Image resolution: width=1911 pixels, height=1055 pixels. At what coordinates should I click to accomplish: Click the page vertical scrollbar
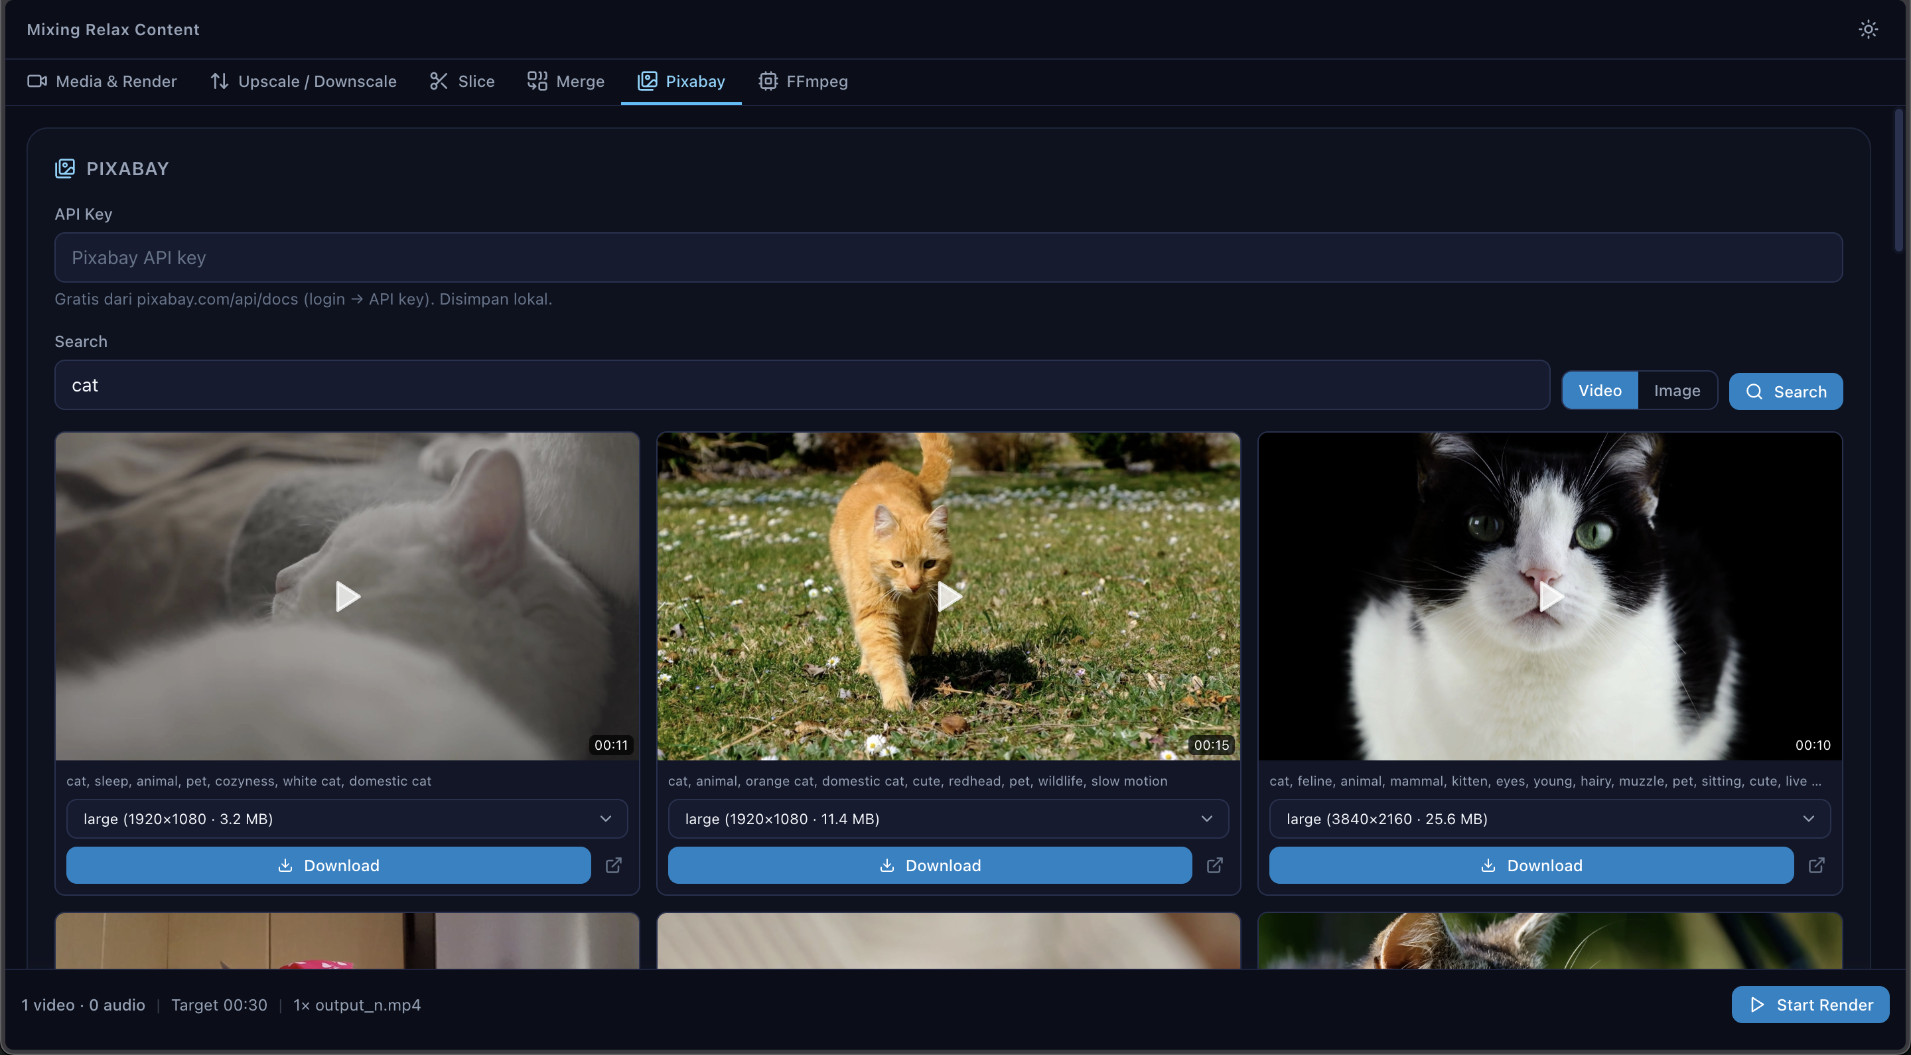(1898, 181)
